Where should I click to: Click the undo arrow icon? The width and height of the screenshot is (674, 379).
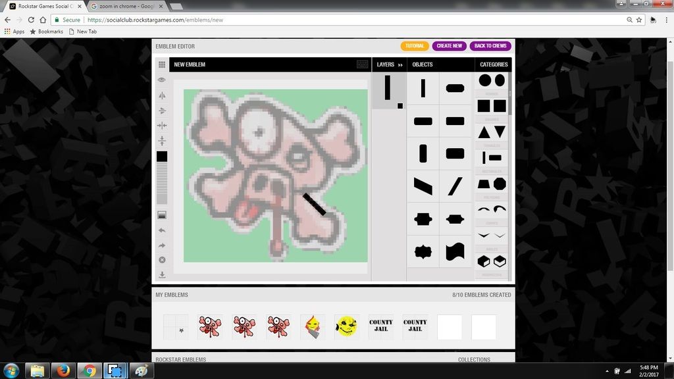[162, 230]
